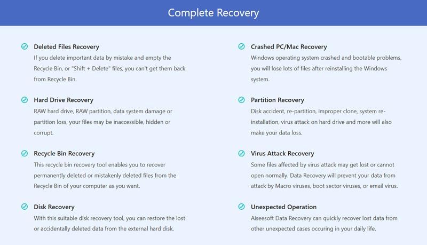Click the checkmark icon beside Hard Drive Recovery
427x245 pixels.
pyautogui.click(x=25, y=100)
